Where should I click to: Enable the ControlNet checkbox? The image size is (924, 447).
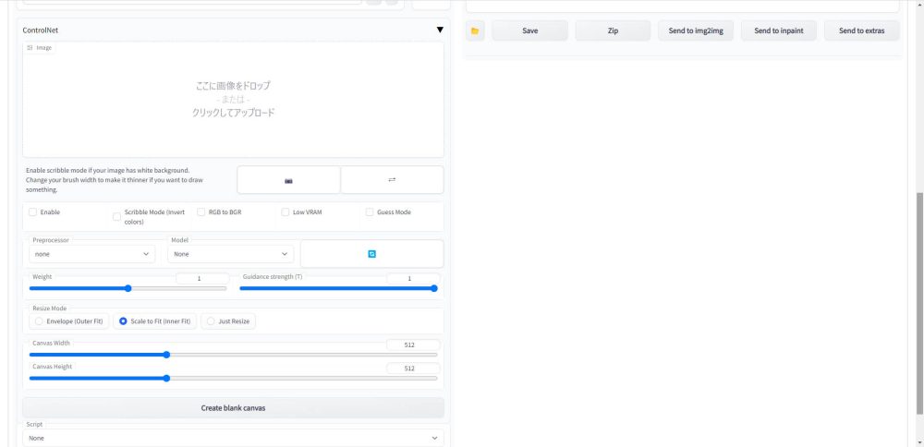[x=33, y=212]
